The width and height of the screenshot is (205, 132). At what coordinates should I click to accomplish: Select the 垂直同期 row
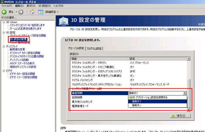point(100,93)
